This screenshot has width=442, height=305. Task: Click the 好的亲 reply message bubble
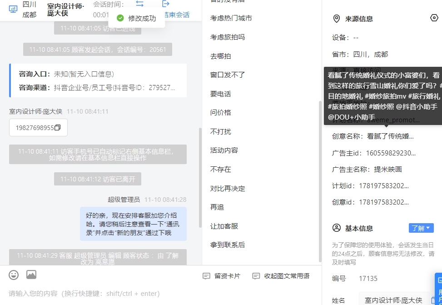133,224
